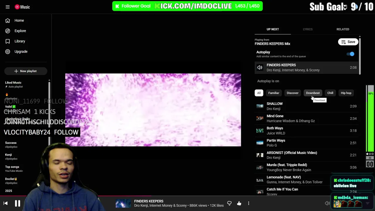Select the Downbeat filter chip
The height and width of the screenshot is (211, 375).
tap(313, 93)
